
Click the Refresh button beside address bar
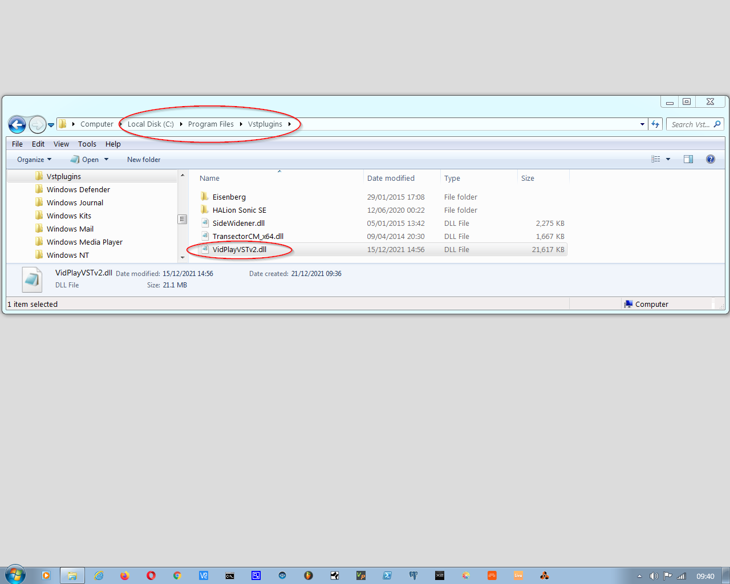(x=655, y=124)
